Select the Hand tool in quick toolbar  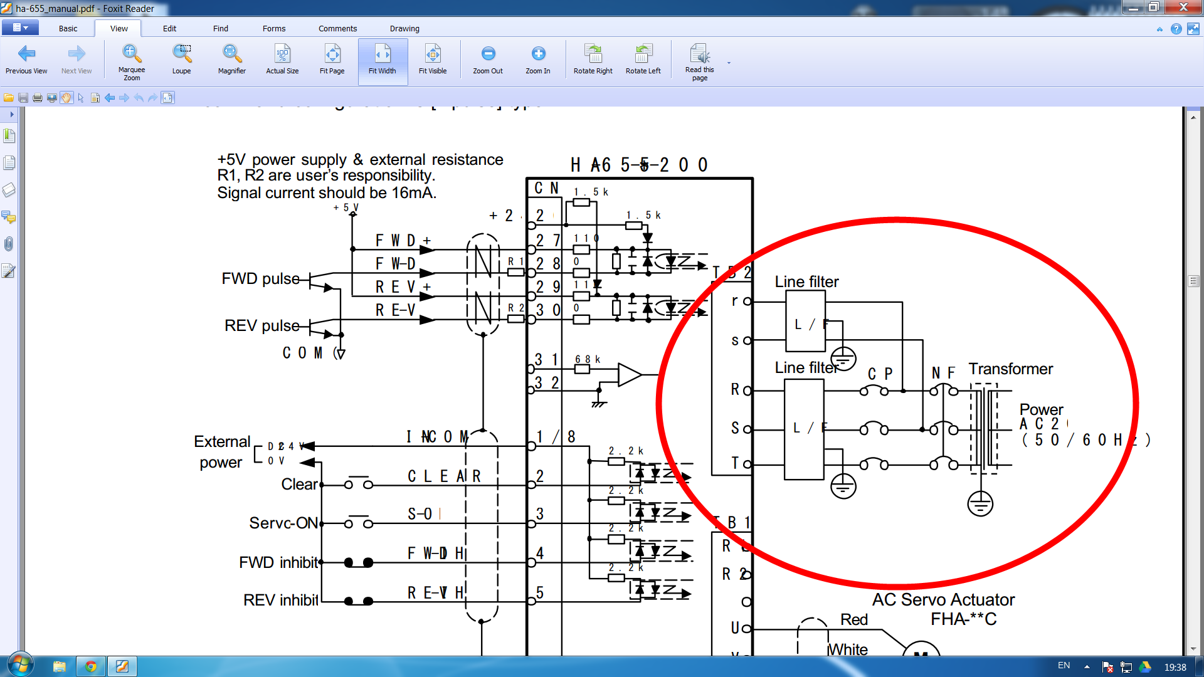point(66,98)
